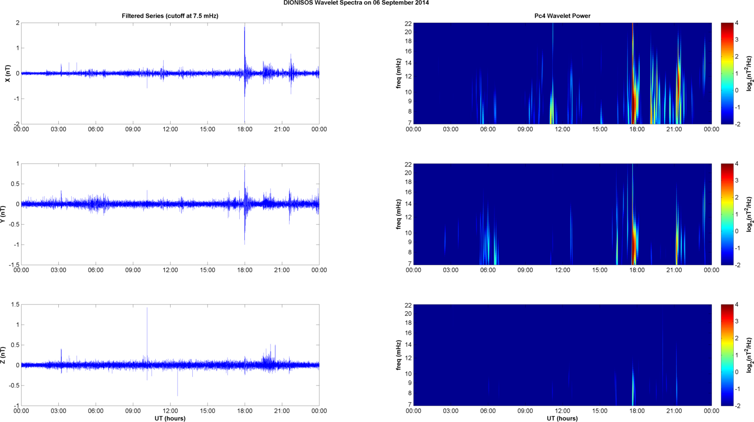Click 'UT (hours)' label under Z time series
This screenshot has height=422, width=754.
170,418
